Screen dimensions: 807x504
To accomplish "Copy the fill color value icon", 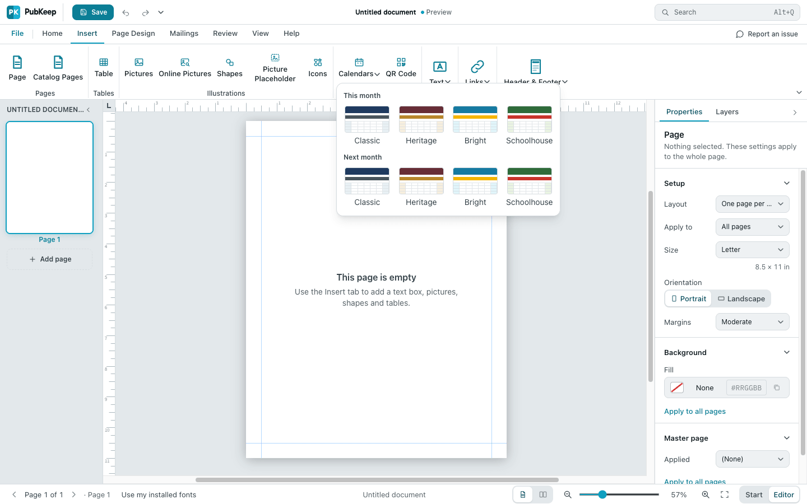I will [x=777, y=388].
